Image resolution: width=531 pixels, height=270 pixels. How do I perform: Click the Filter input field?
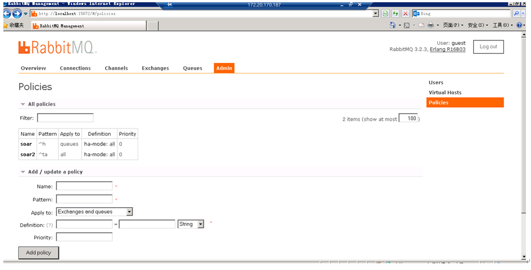coord(65,118)
